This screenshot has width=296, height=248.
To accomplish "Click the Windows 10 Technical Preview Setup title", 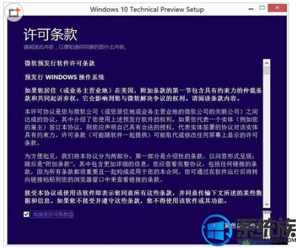I will [x=147, y=9].
